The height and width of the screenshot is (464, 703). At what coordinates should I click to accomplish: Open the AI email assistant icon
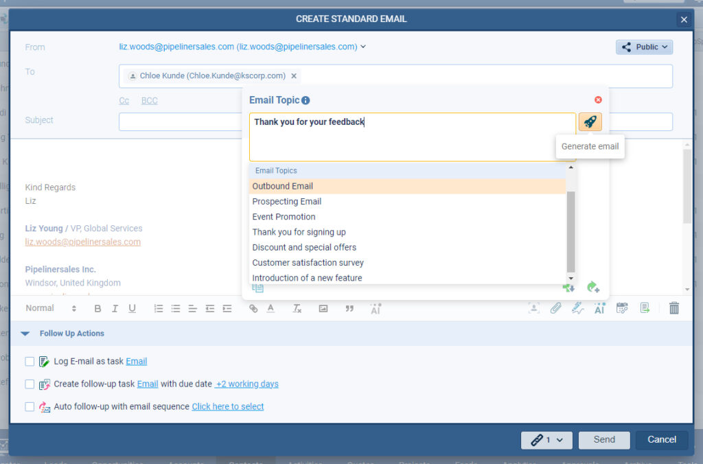tap(599, 308)
